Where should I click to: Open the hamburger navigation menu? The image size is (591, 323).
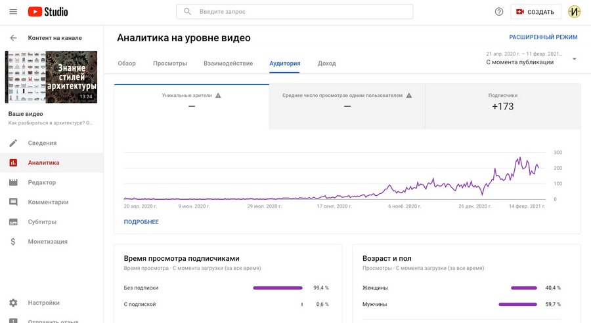tap(13, 12)
